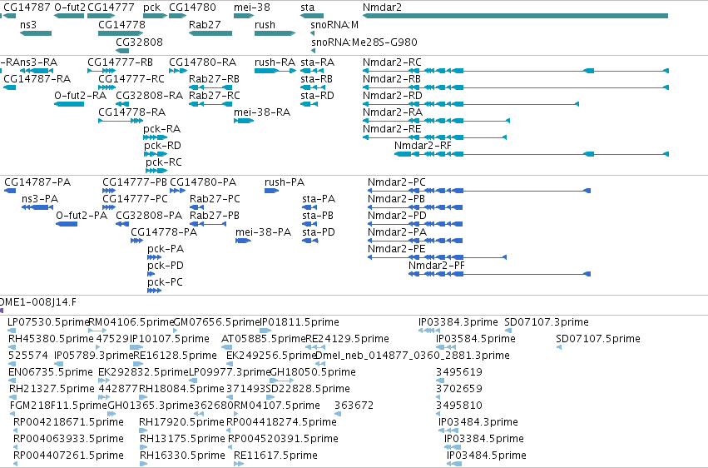The width and height of the screenshot is (708, 468).
Task: Click the Nmdar2-PF protein label
Action: [437, 266]
